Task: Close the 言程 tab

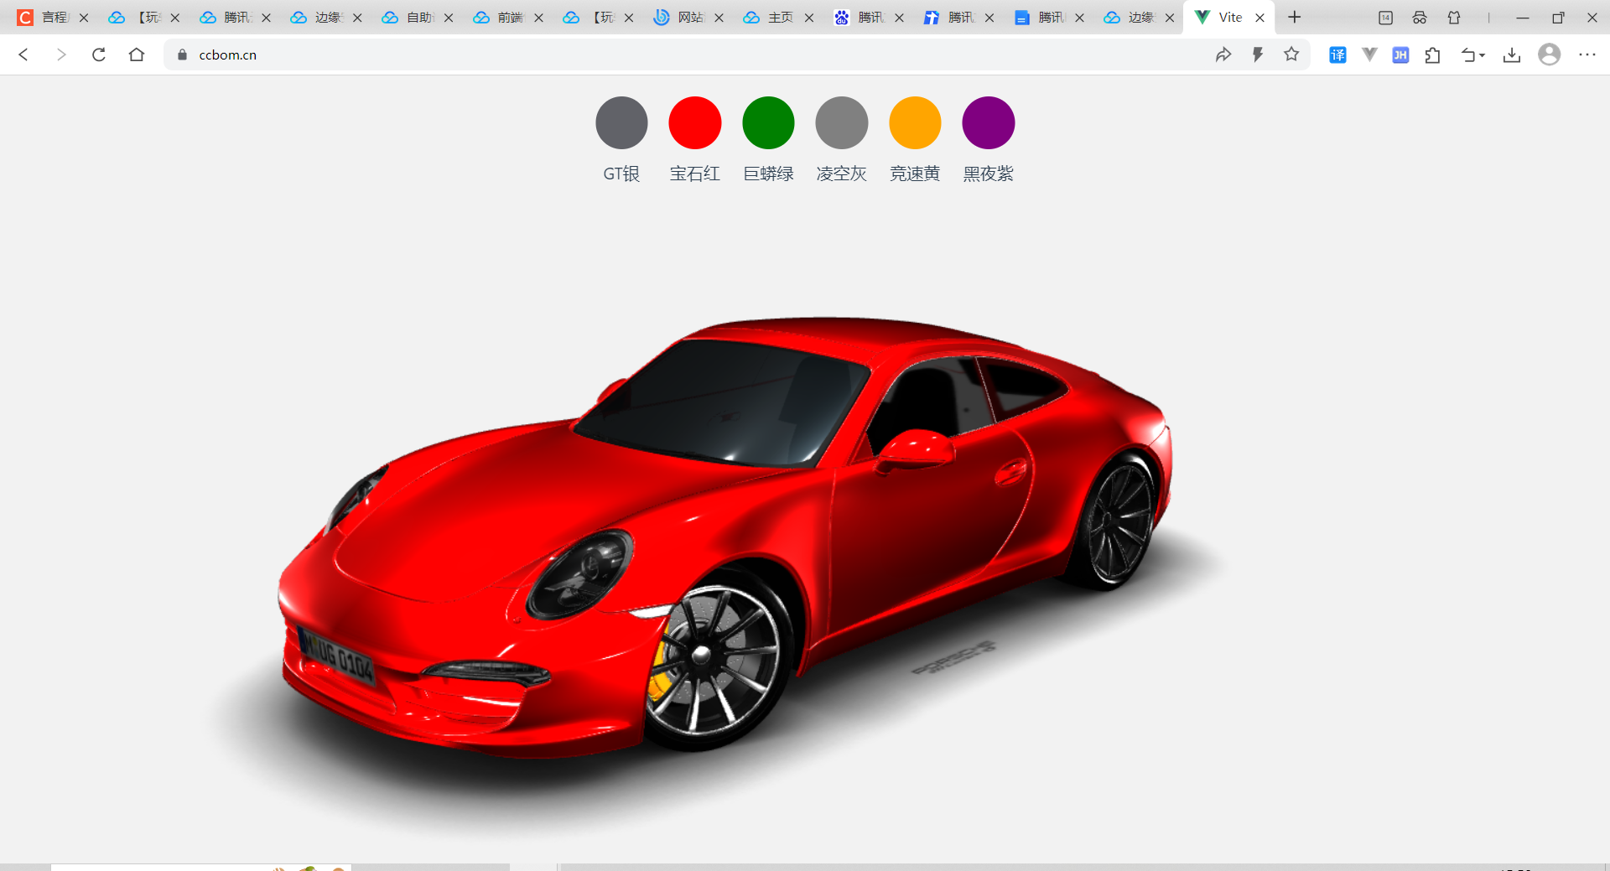Action: (84, 18)
